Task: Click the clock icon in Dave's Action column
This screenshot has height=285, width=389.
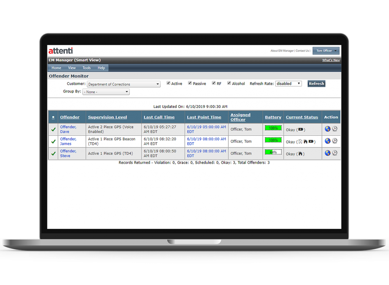Action: pos(335,129)
